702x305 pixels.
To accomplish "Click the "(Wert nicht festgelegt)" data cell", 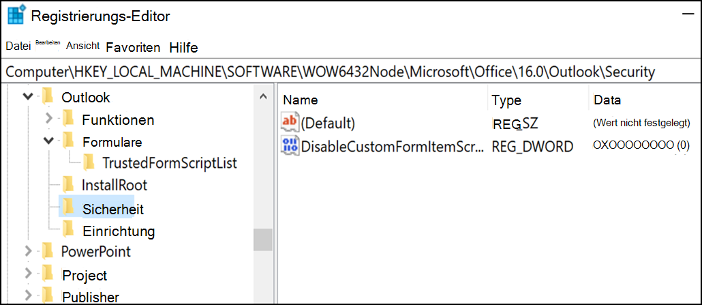I will (x=641, y=122).
